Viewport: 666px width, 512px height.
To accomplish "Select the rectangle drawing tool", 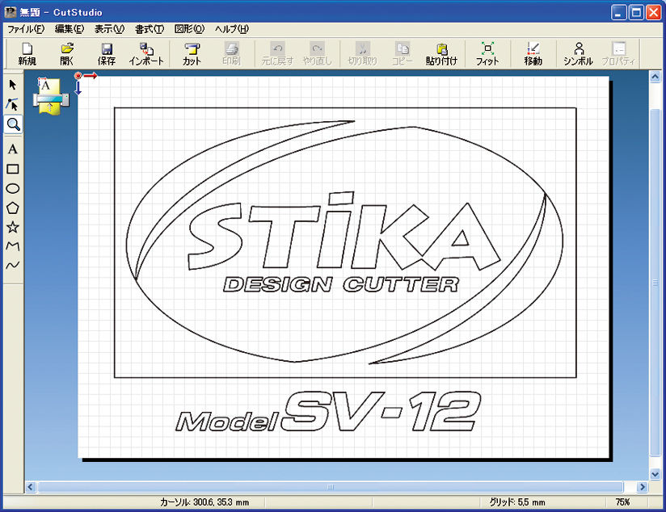I will pos(13,169).
